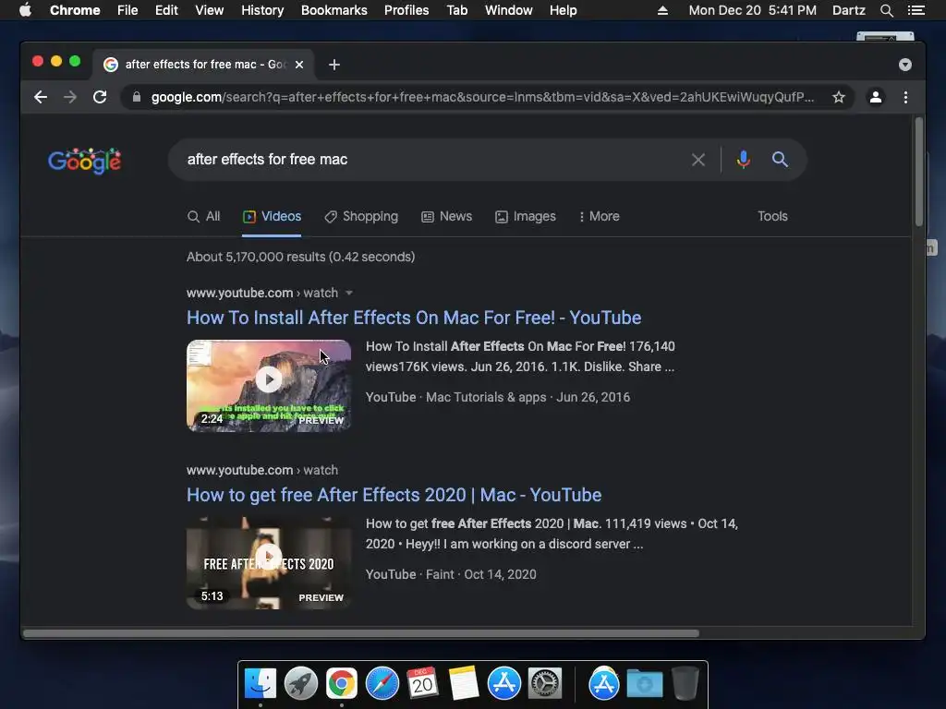This screenshot has width=946, height=709.
Task: Click inside the Google search text field
Action: point(434,159)
